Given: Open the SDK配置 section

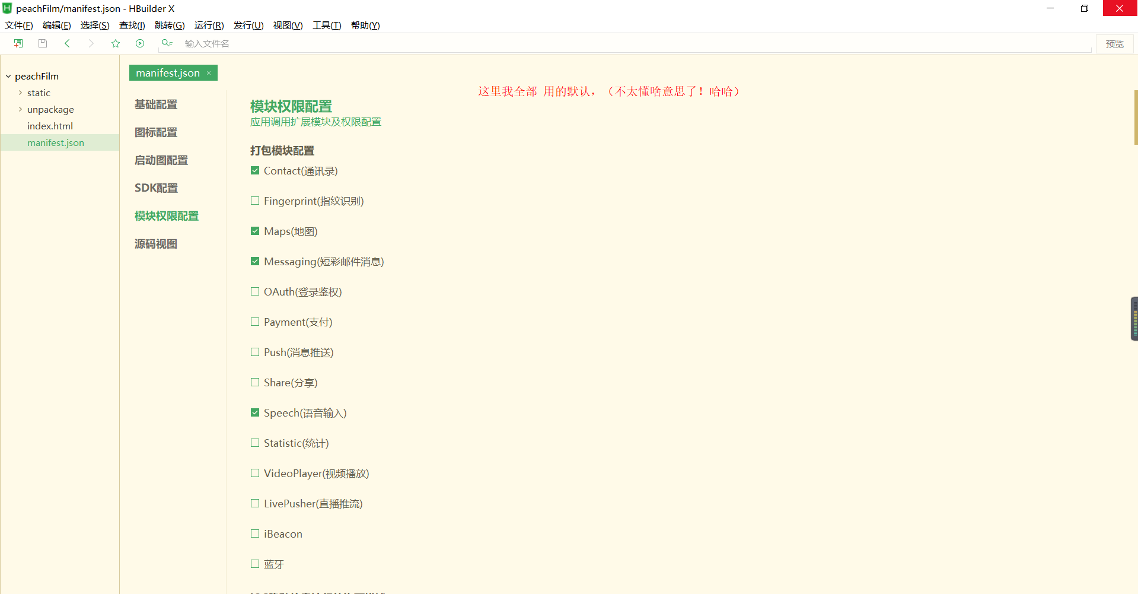Looking at the screenshot, I should pos(156,188).
